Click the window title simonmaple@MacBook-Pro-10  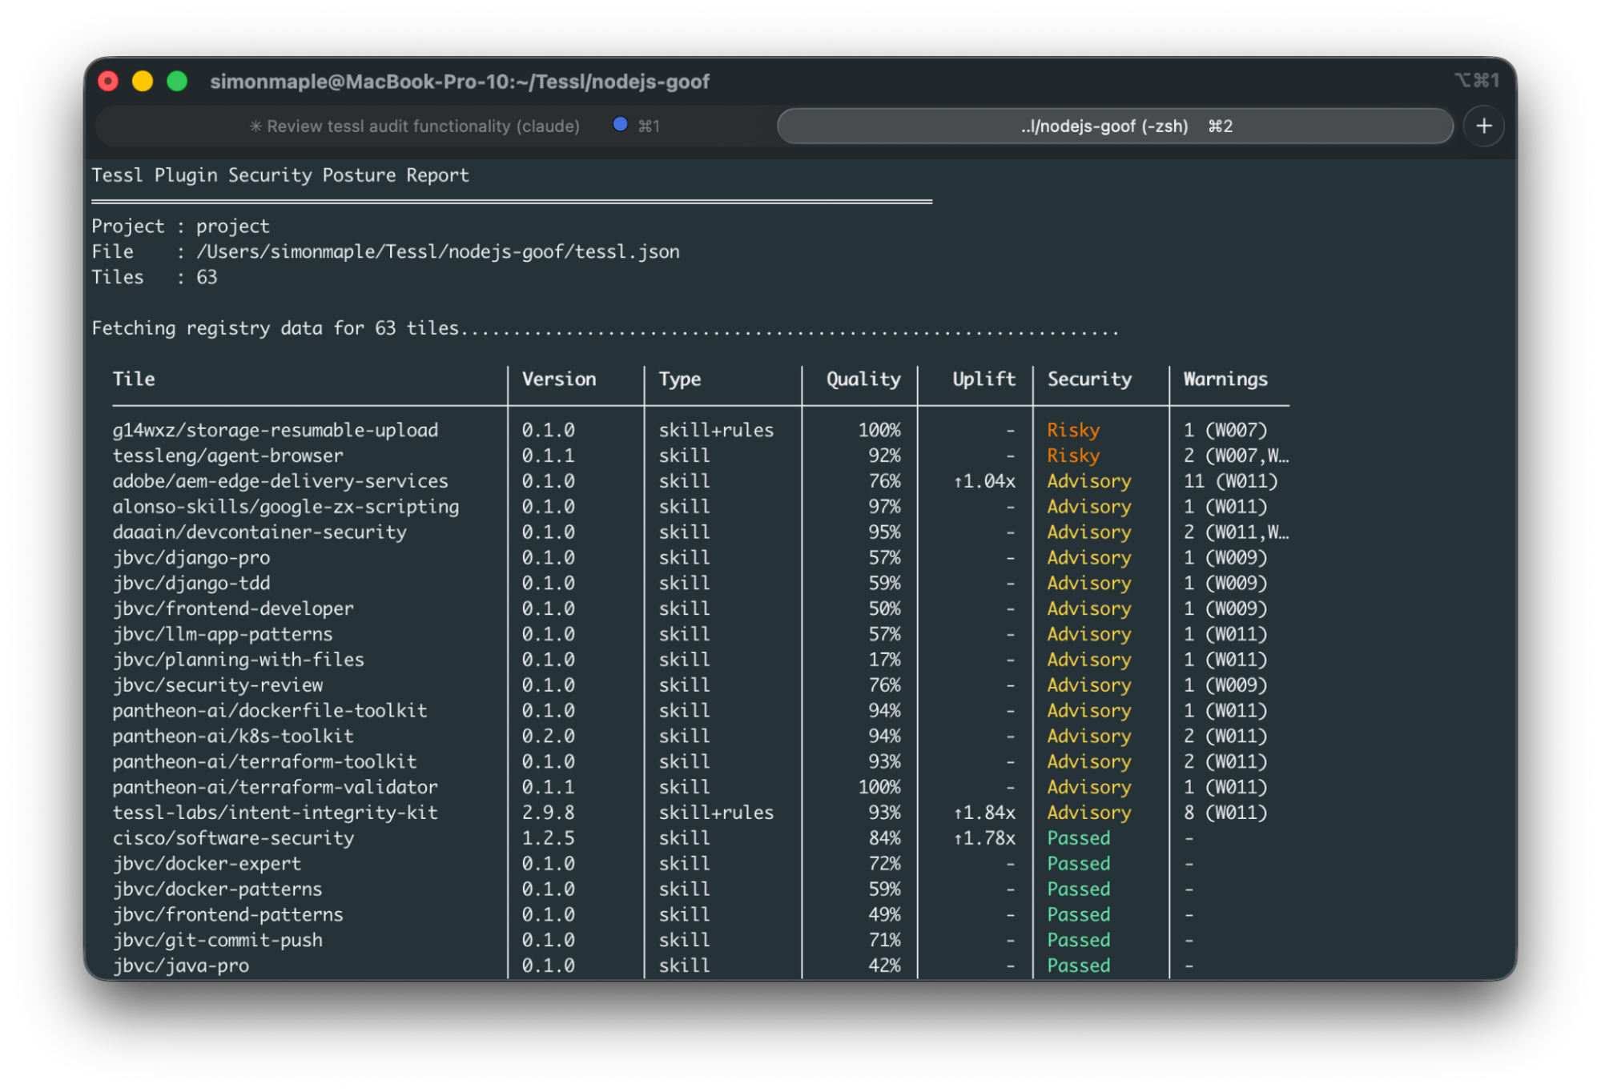[460, 82]
